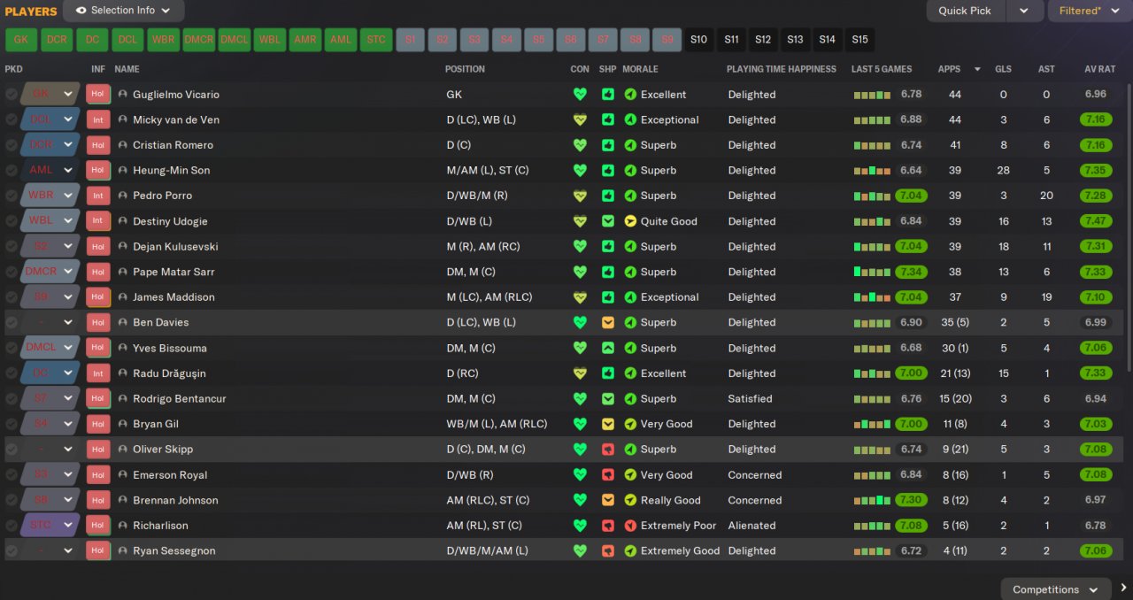Click Yves Bissouma's sharpness icon
1133x600 pixels.
tap(608, 348)
